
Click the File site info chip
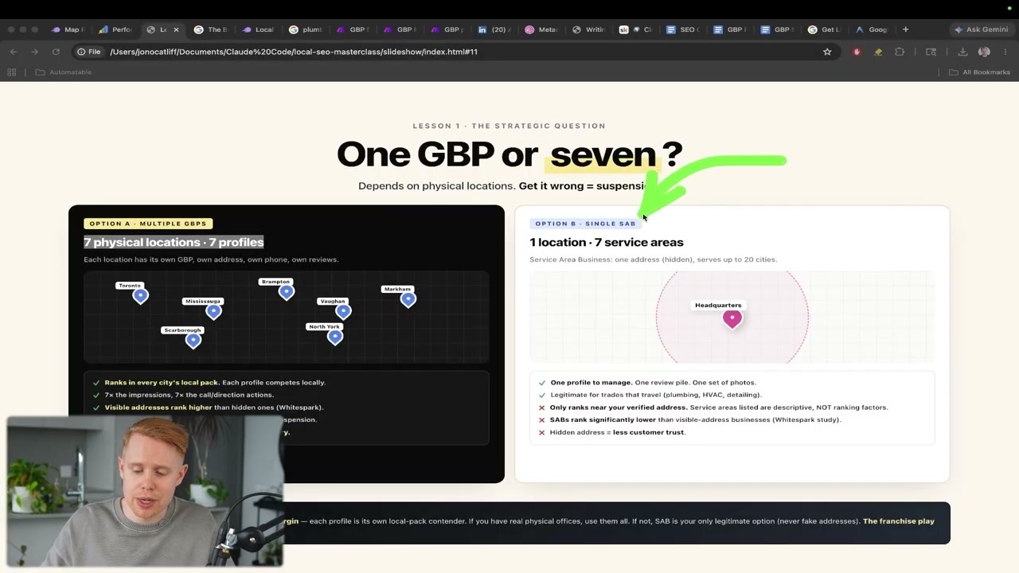pos(89,52)
